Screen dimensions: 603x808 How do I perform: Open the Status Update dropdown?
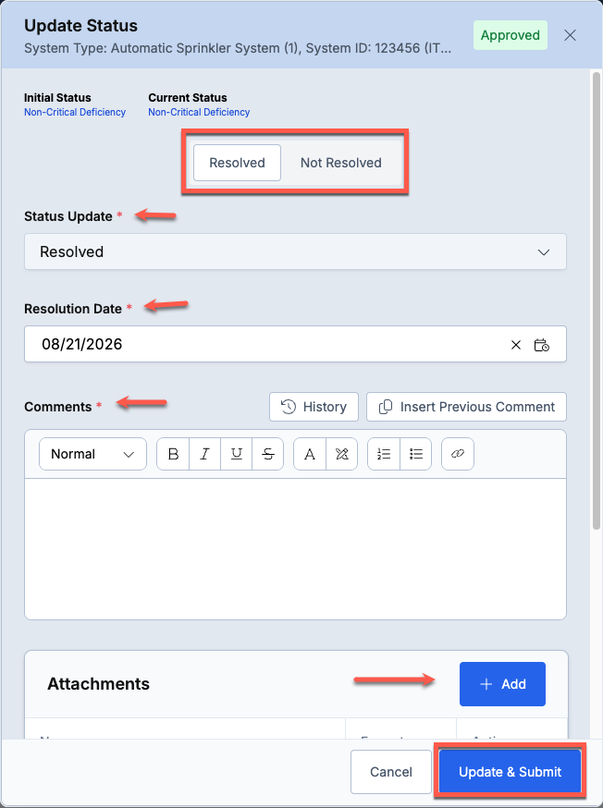pos(295,251)
